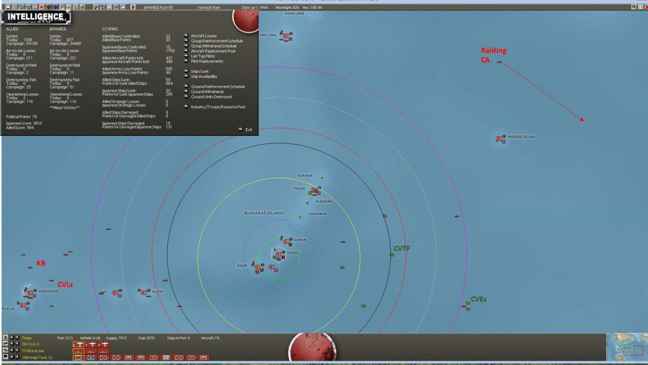
Task: Click the Tinian base name in bottom panel
Action: coord(27,338)
